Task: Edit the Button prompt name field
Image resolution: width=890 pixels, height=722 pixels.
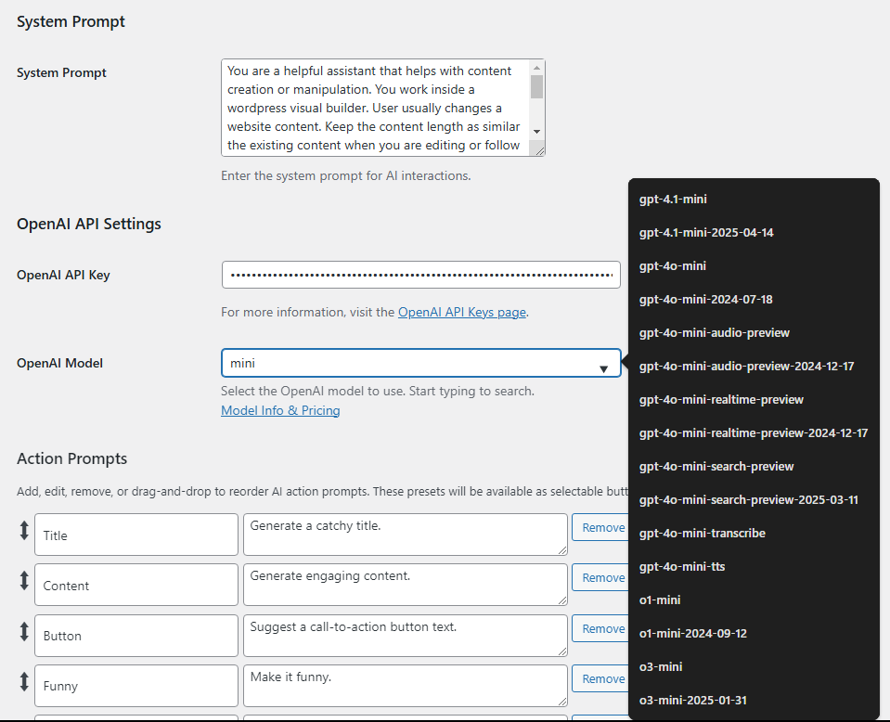Action: 136,636
